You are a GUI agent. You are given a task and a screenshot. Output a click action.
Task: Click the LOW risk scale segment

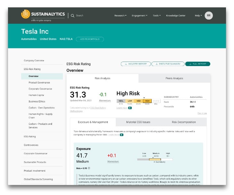[130, 101]
